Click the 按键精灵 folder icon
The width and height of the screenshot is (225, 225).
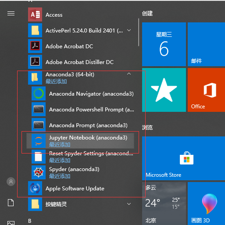[x=35, y=204]
